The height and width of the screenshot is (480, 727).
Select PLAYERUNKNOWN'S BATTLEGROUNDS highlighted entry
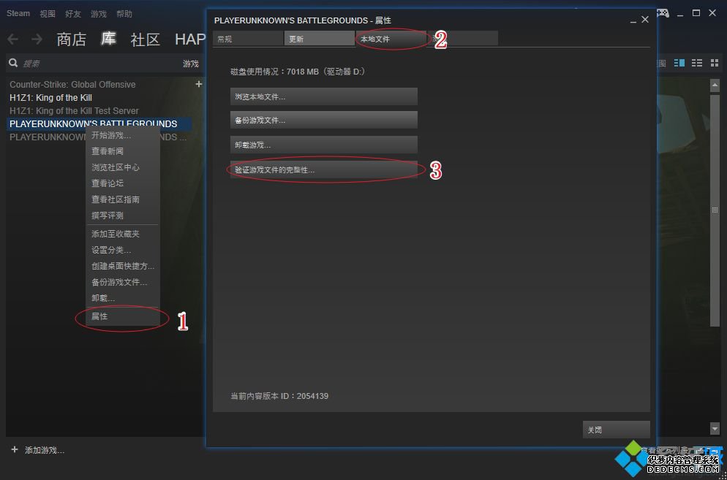(99, 124)
